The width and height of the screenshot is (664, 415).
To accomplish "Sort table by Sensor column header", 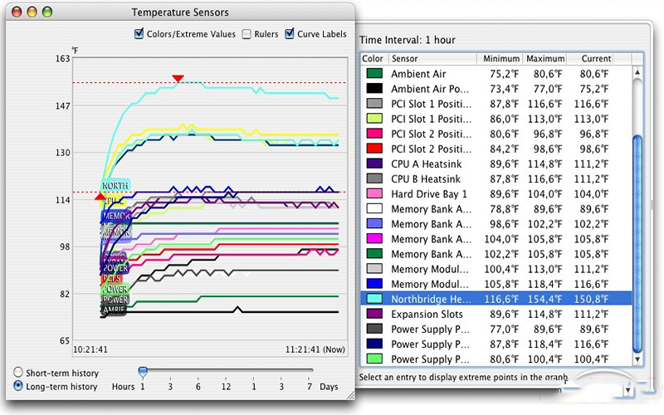I will (x=432, y=59).
